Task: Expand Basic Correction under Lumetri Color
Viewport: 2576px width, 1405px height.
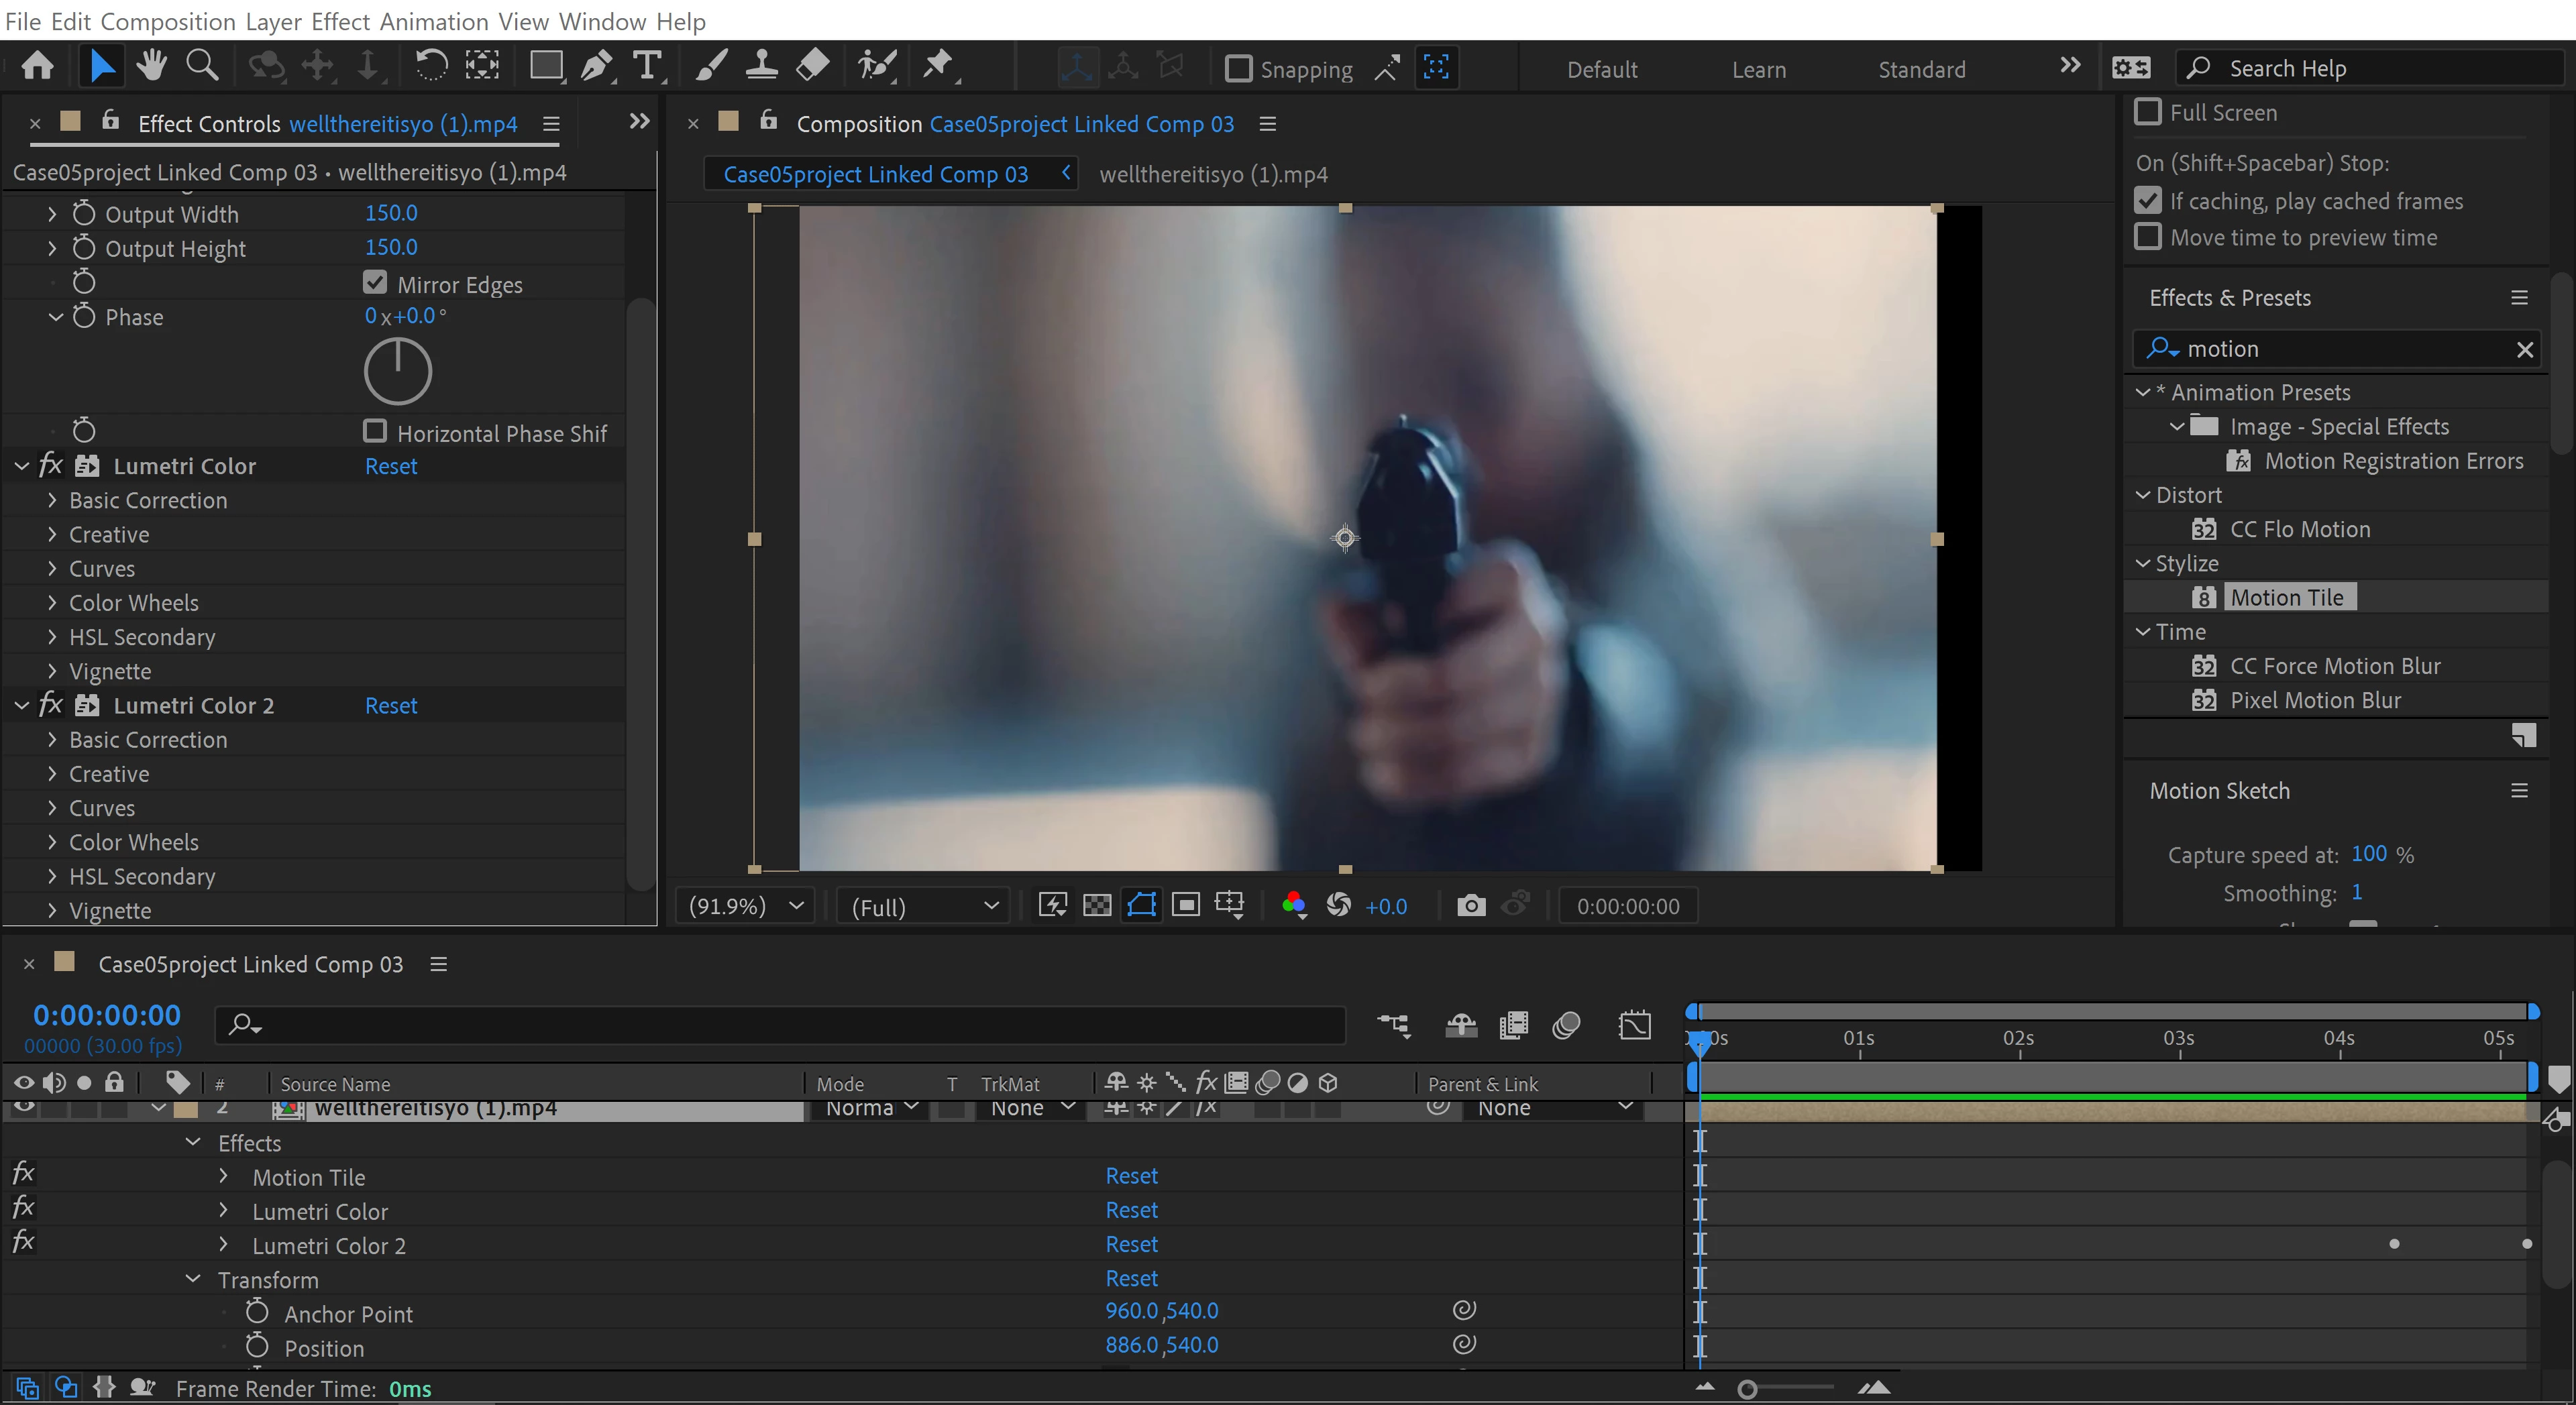Action: (x=52, y=500)
